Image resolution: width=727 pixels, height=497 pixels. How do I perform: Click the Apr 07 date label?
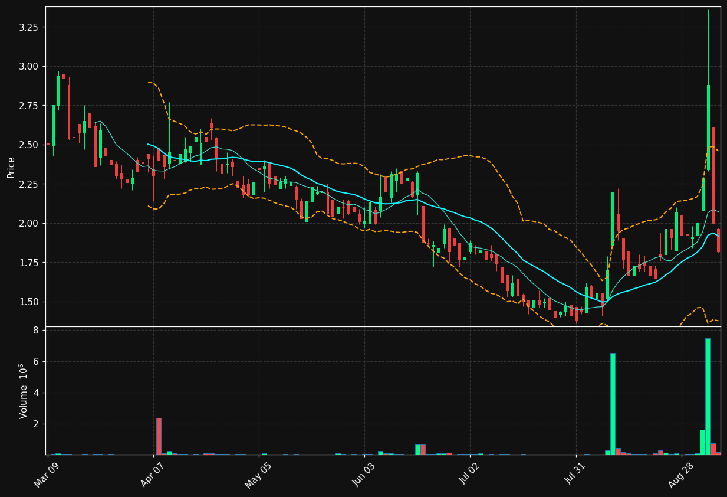pyautogui.click(x=153, y=475)
